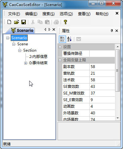Close the Scenario document tab
The height and width of the screenshot is (149, 123).
54,30
